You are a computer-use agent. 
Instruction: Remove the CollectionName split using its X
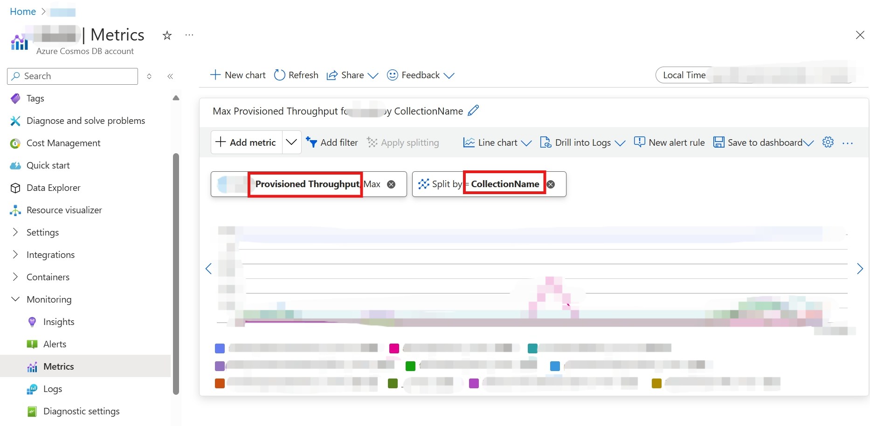[551, 184]
